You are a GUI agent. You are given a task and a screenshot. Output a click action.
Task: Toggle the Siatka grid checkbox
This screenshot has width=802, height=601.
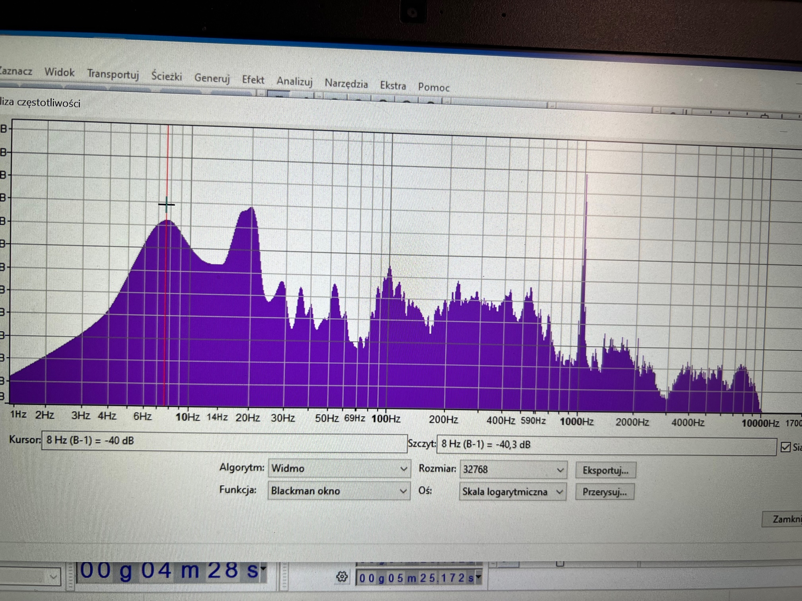pos(786,447)
